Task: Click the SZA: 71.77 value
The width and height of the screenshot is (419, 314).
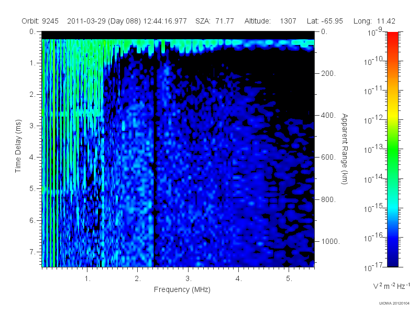Action: [x=215, y=21]
